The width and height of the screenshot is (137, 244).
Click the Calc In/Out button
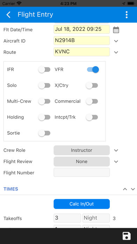82,204
